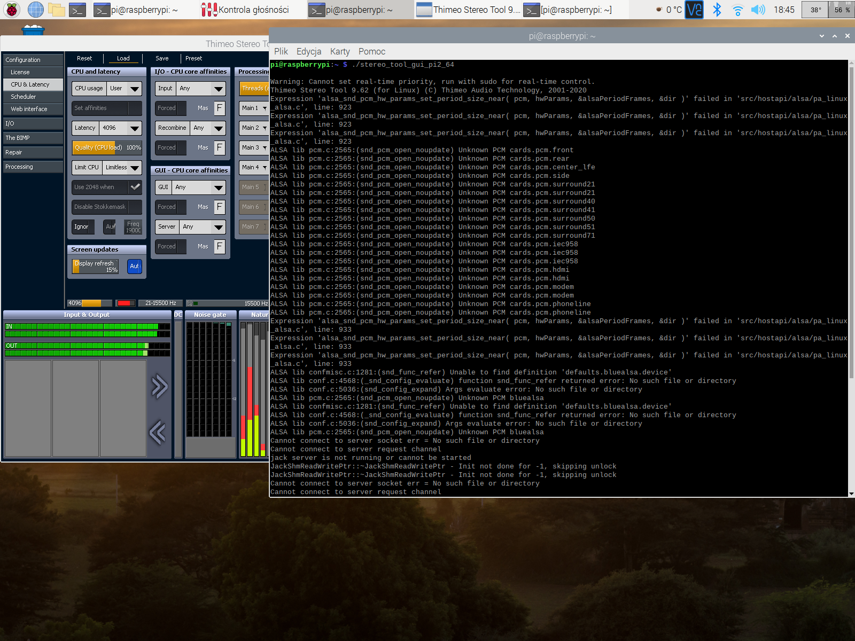Open the Bluetooth tray icon
The height and width of the screenshot is (641, 855).
click(x=717, y=10)
